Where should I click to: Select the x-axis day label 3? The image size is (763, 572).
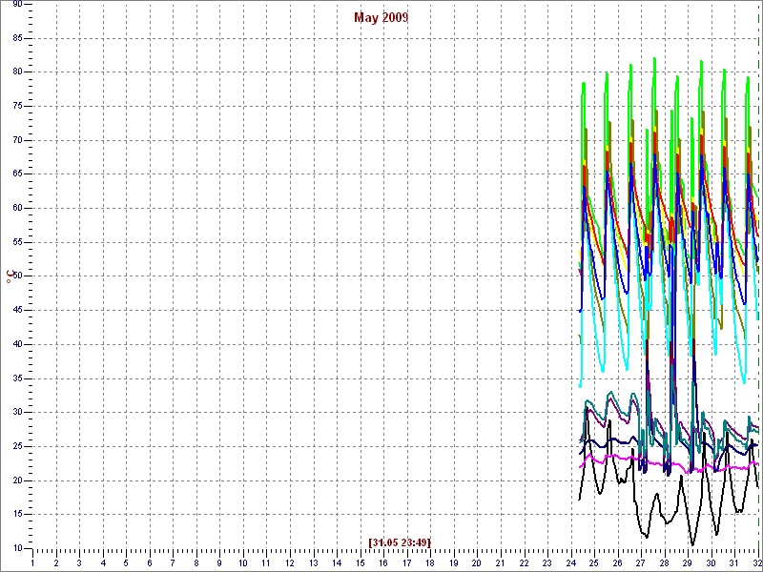pyautogui.click(x=79, y=563)
